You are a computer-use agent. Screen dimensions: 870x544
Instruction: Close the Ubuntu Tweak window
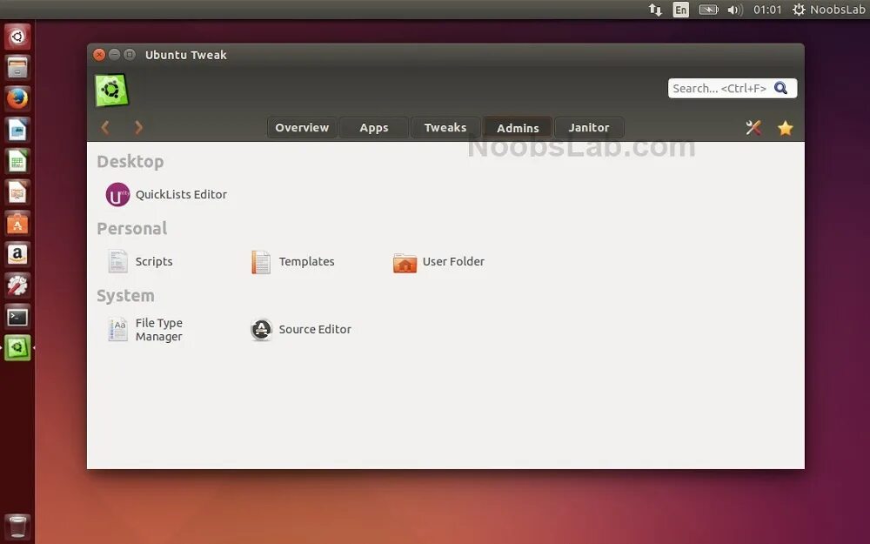(x=99, y=54)
